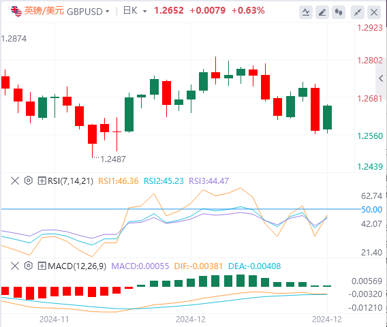Click the GBP/USD flag icon
Viewport: 387px width, 327px height.
[x=16, y=11]
